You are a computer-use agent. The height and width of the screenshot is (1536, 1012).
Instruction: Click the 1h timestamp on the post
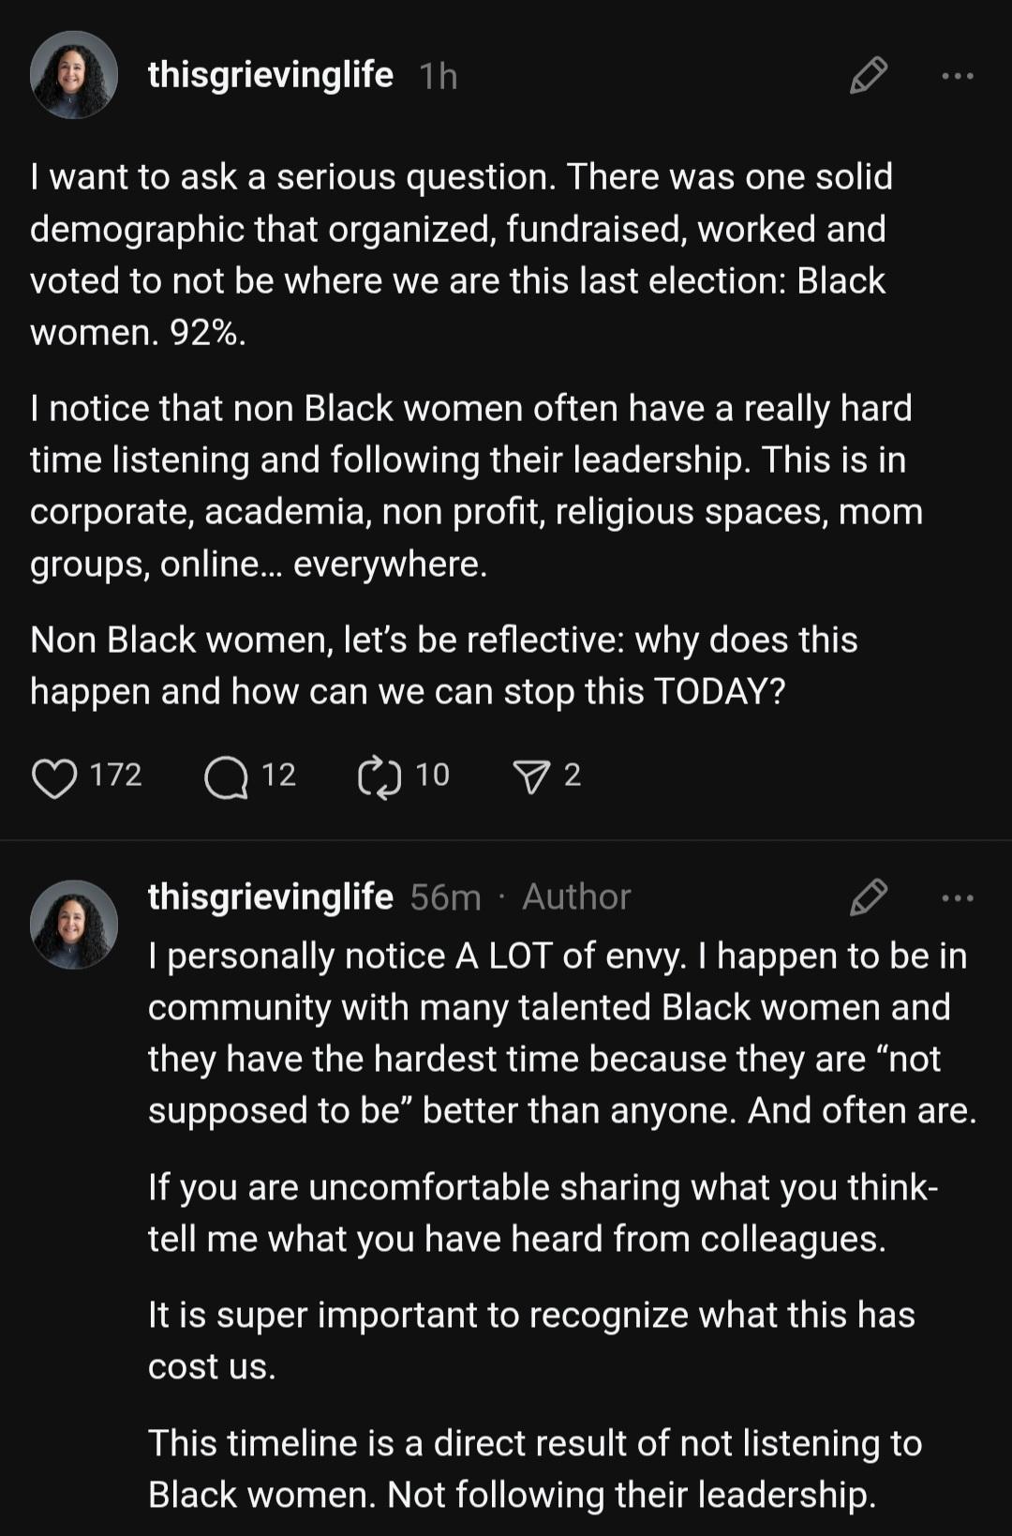pyautogui.click(x=439, y=76)
